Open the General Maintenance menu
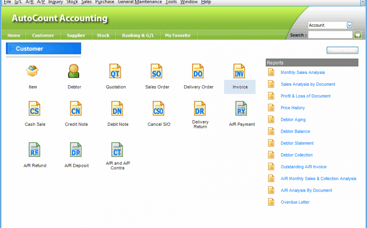 click(x=140, y=2)
